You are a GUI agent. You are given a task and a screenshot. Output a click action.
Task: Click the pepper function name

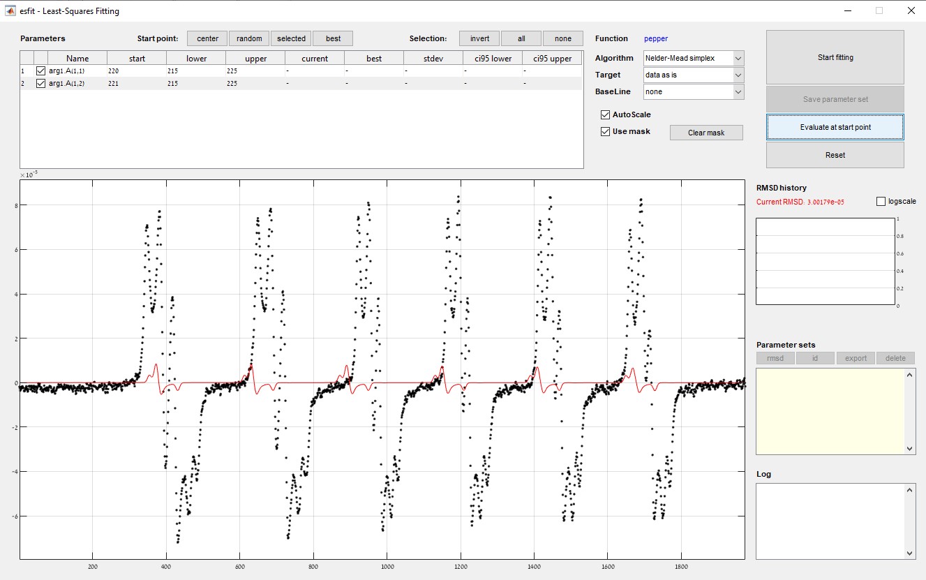[x=656, y=38]
